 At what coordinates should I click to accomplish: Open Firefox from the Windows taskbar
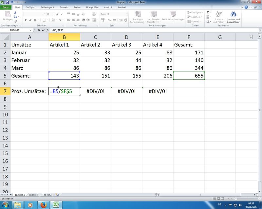(x=43, y=205)
